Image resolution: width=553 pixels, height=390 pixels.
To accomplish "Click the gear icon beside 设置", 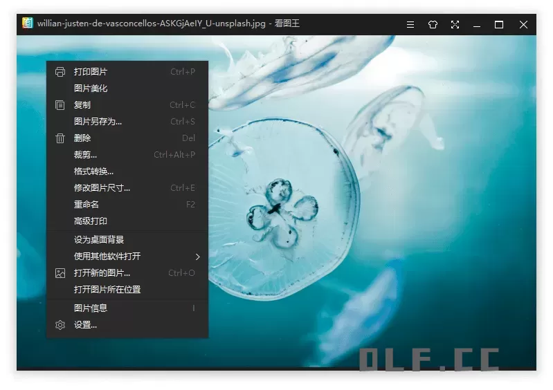I will pyautogui.click(x=60, y=325).
